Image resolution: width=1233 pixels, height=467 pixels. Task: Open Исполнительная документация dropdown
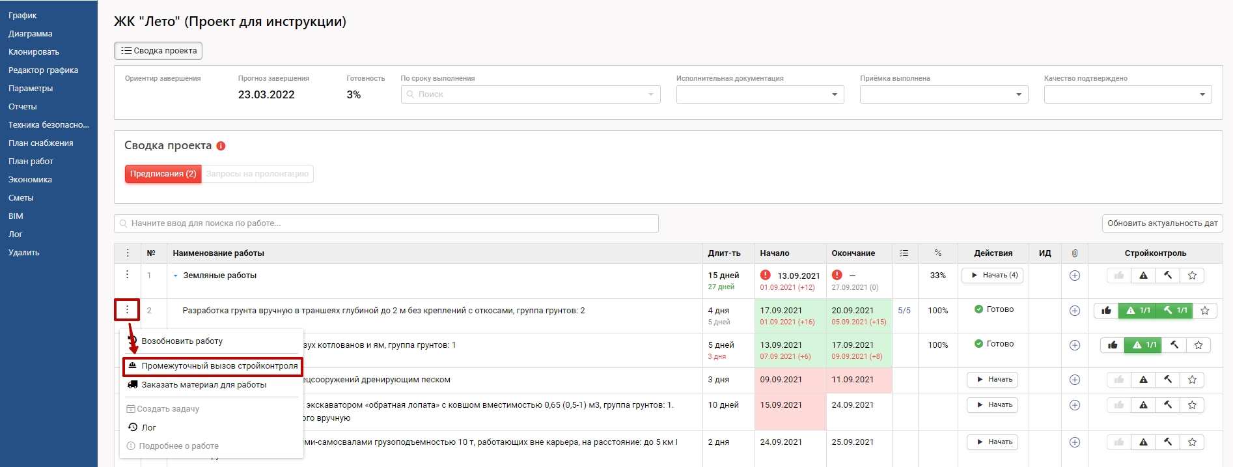[760, 94]
